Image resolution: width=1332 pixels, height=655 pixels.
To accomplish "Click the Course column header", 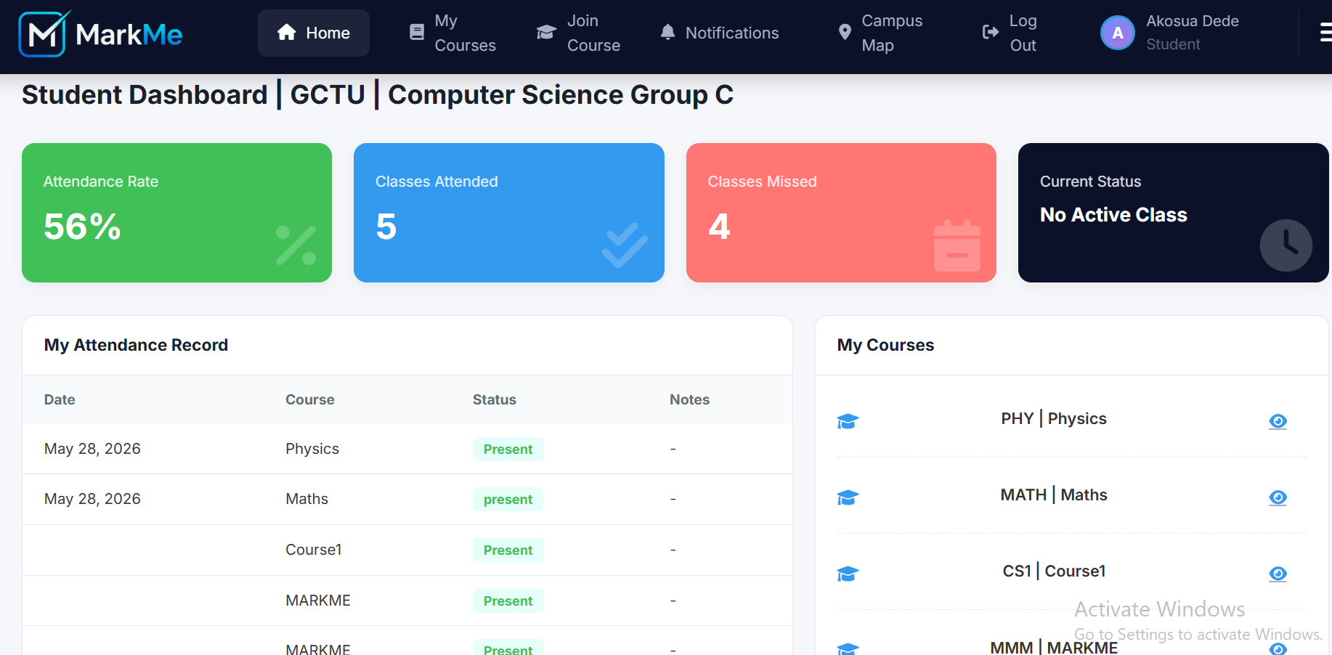I will pyautogui.click(x=310, y=399).
